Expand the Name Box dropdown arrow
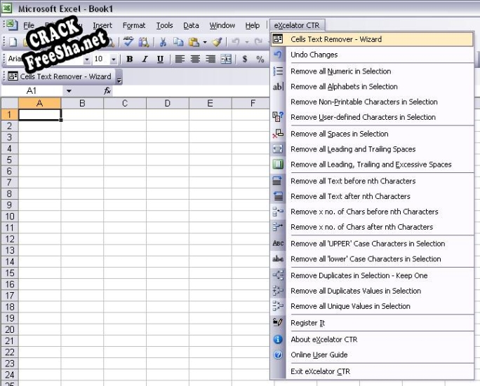 69,91
